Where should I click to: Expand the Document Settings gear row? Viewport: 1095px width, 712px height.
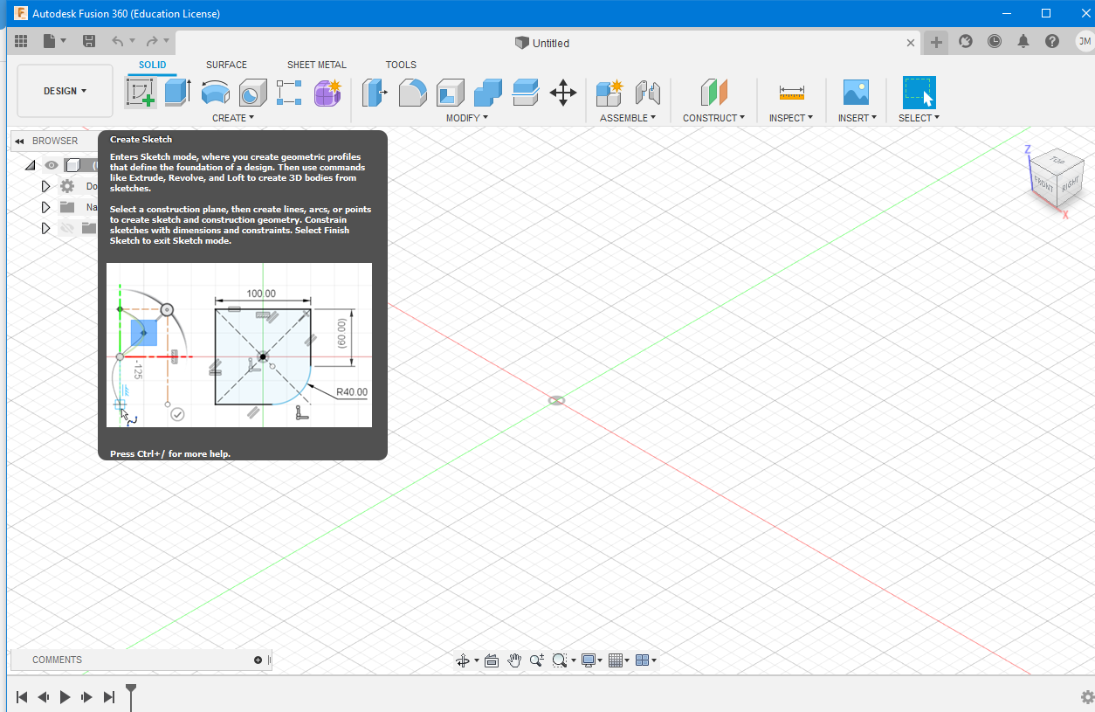tap(46, 186)
